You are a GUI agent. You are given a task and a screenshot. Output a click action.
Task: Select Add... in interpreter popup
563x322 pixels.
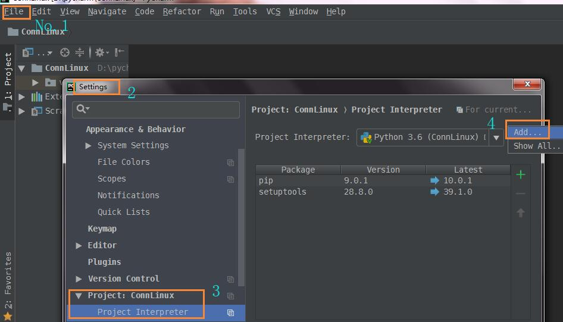click(x=528, y=132)
